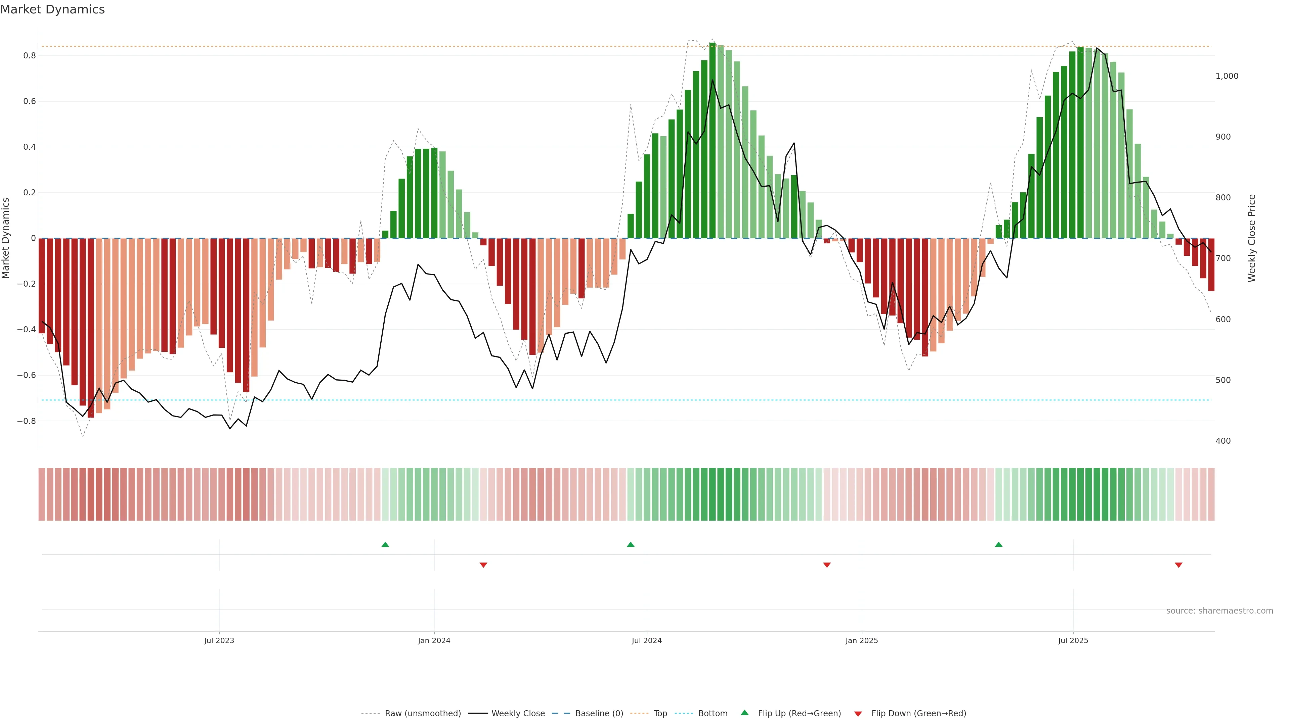Toggle Baseline (0) legend entry
Viewport: 1290px width, 725px height.
(599, 713)
